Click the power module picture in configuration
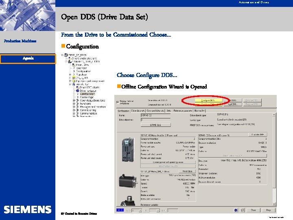This screenshot has height=220, width=293. click(128, 150)
